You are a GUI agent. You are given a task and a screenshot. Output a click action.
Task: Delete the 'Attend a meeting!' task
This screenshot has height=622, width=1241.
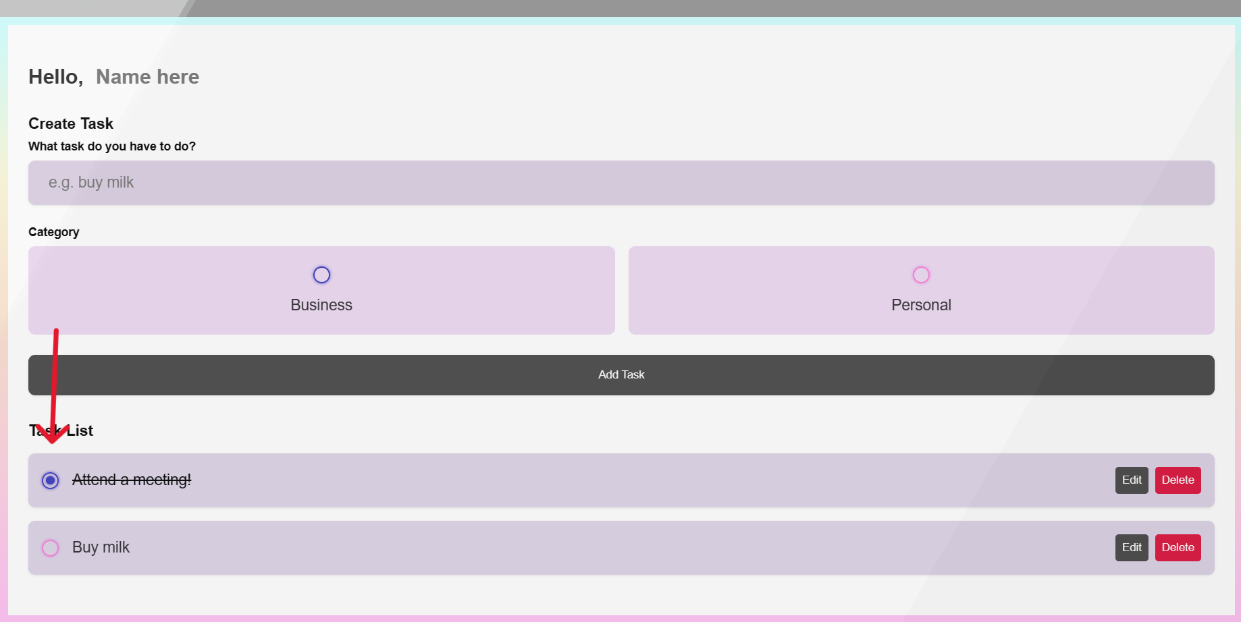(1178, 480)
